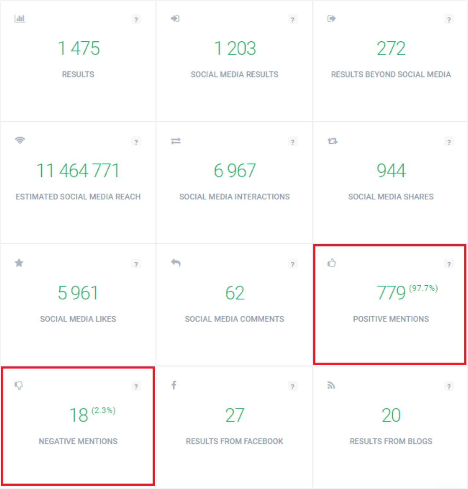Click the ESTIMATED SOCIAL MEDIA REACH label
Viewport: 468px width, 489px height.
coord(78,196)
